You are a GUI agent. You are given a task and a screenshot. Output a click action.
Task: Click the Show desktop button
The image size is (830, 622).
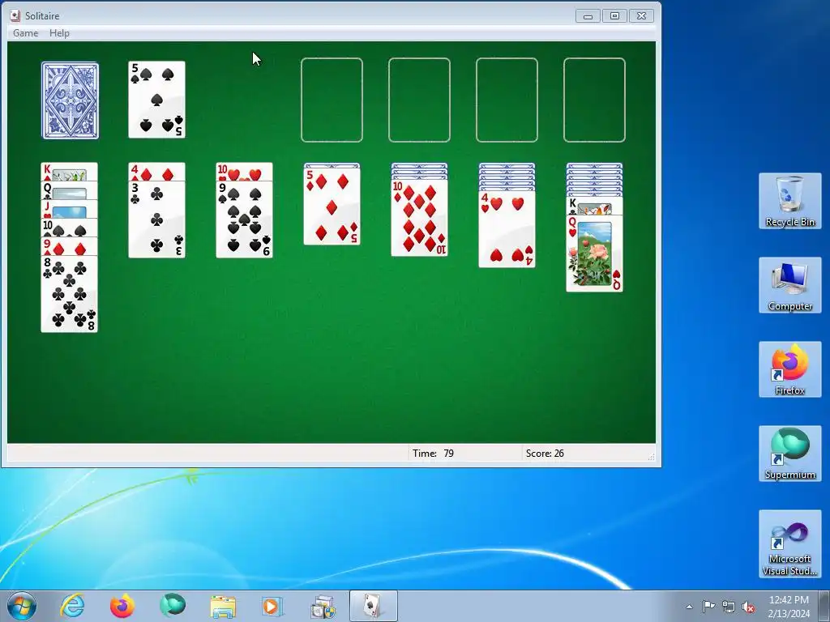pyautogui.click(x=824, y=606)
